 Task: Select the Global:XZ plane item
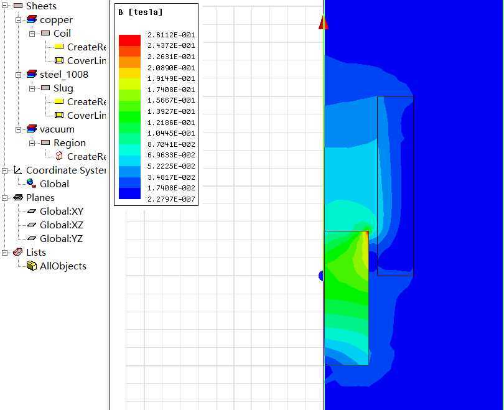[x=62, y=225]
